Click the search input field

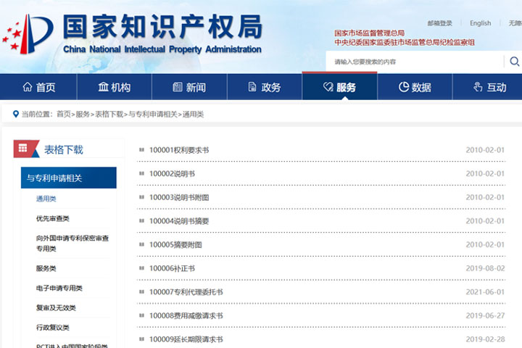(x=417, y=62)
